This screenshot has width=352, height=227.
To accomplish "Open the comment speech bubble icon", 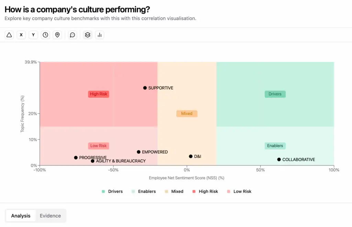I will point(72,35).
